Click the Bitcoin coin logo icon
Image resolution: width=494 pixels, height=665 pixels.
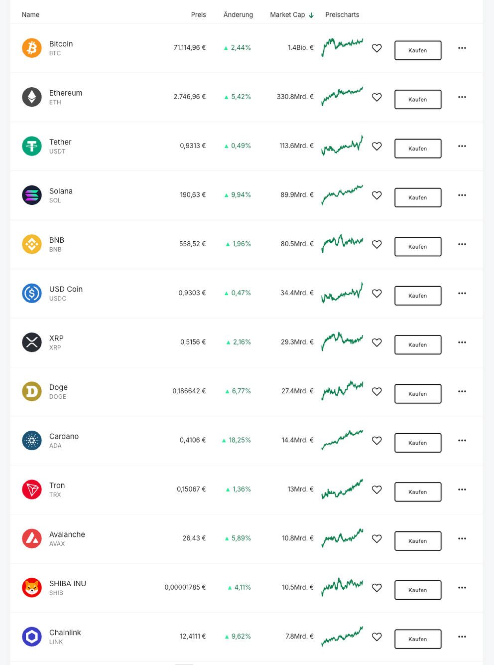[x=32, y=48]
